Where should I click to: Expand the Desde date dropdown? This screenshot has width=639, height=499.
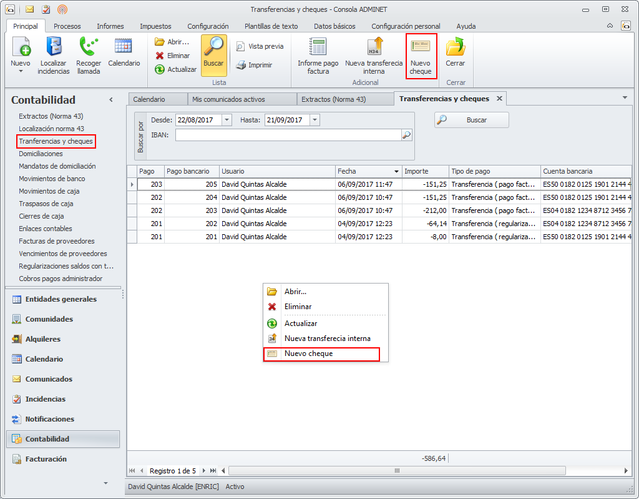point(227,120)
